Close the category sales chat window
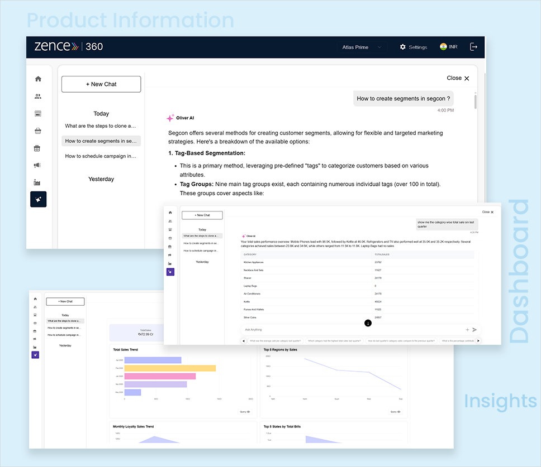Screen dimensions: 541x467 click(x=488, y=212)
